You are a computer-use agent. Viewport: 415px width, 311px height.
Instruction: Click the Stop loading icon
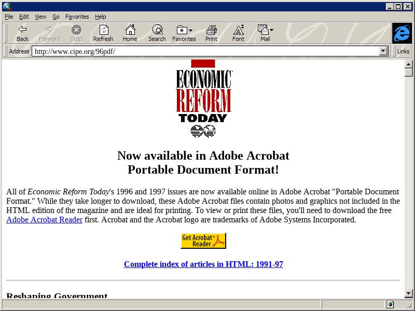pos(76,33)
